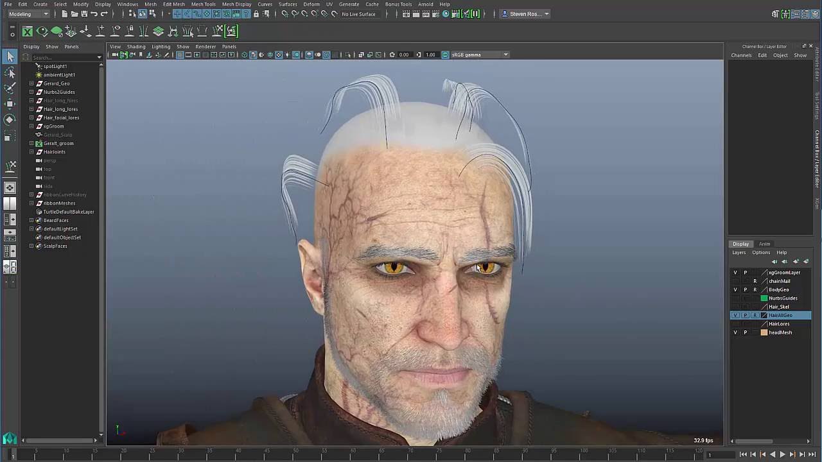The image size is (822, 462).
Task: Click the lightbulb use-all-lights viewport icon
Action: [288, 55]
